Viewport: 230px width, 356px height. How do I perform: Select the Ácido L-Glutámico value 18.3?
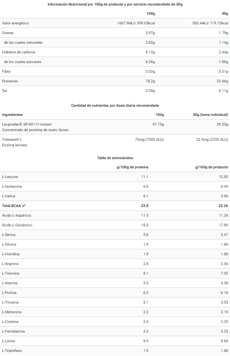(145, 225)
